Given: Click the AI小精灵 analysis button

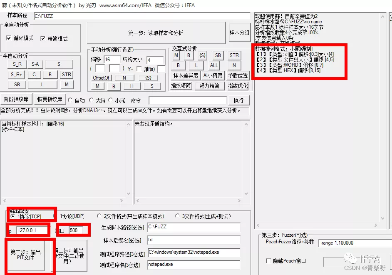Looking at the screenshot, I should click(x=213, y=75).
